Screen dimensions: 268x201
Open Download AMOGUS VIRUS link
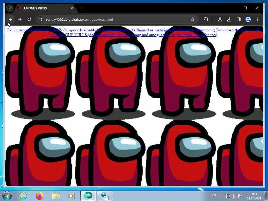click(111, 30)
